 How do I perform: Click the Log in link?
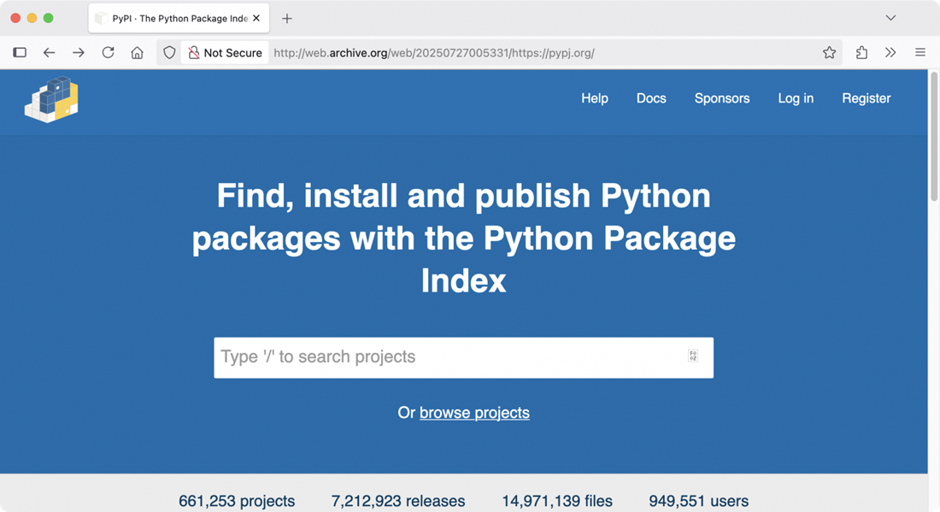(795, 98)
